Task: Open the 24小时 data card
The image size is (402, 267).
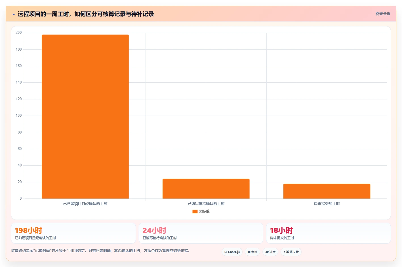Action: coord(201,233)
